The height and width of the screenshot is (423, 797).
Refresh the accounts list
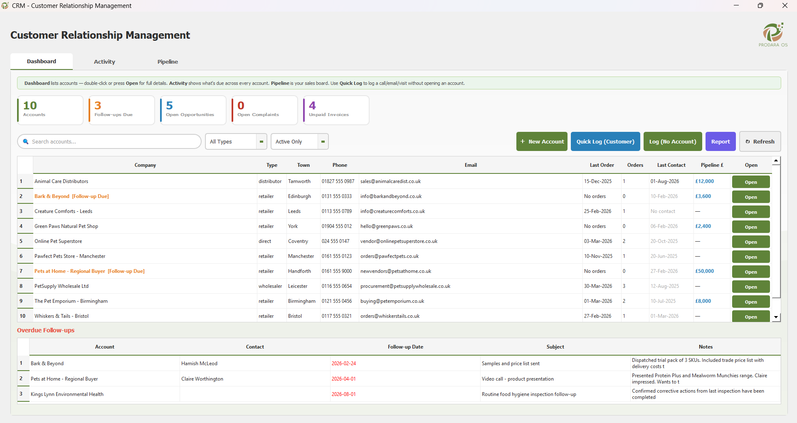coord(760,141)
